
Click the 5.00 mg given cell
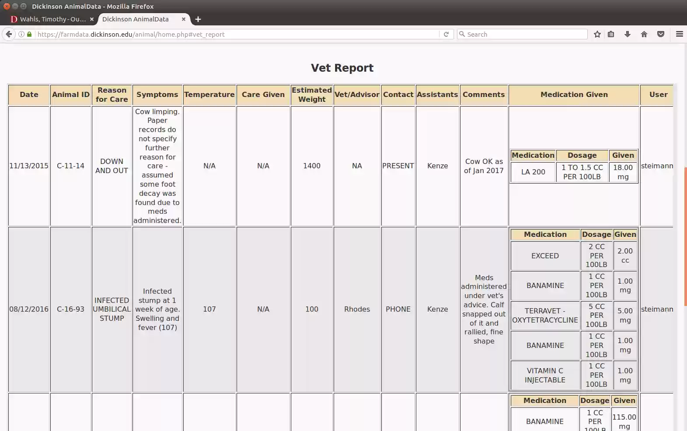click(625, 316)
